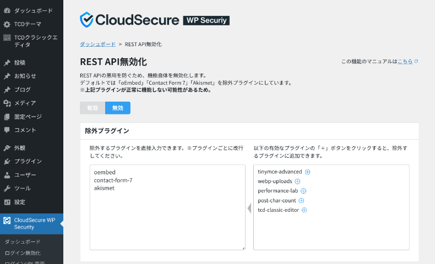Screen dimensions: 435x264
Task: Click the 外観 paintbrush icon
Action: 7,148
